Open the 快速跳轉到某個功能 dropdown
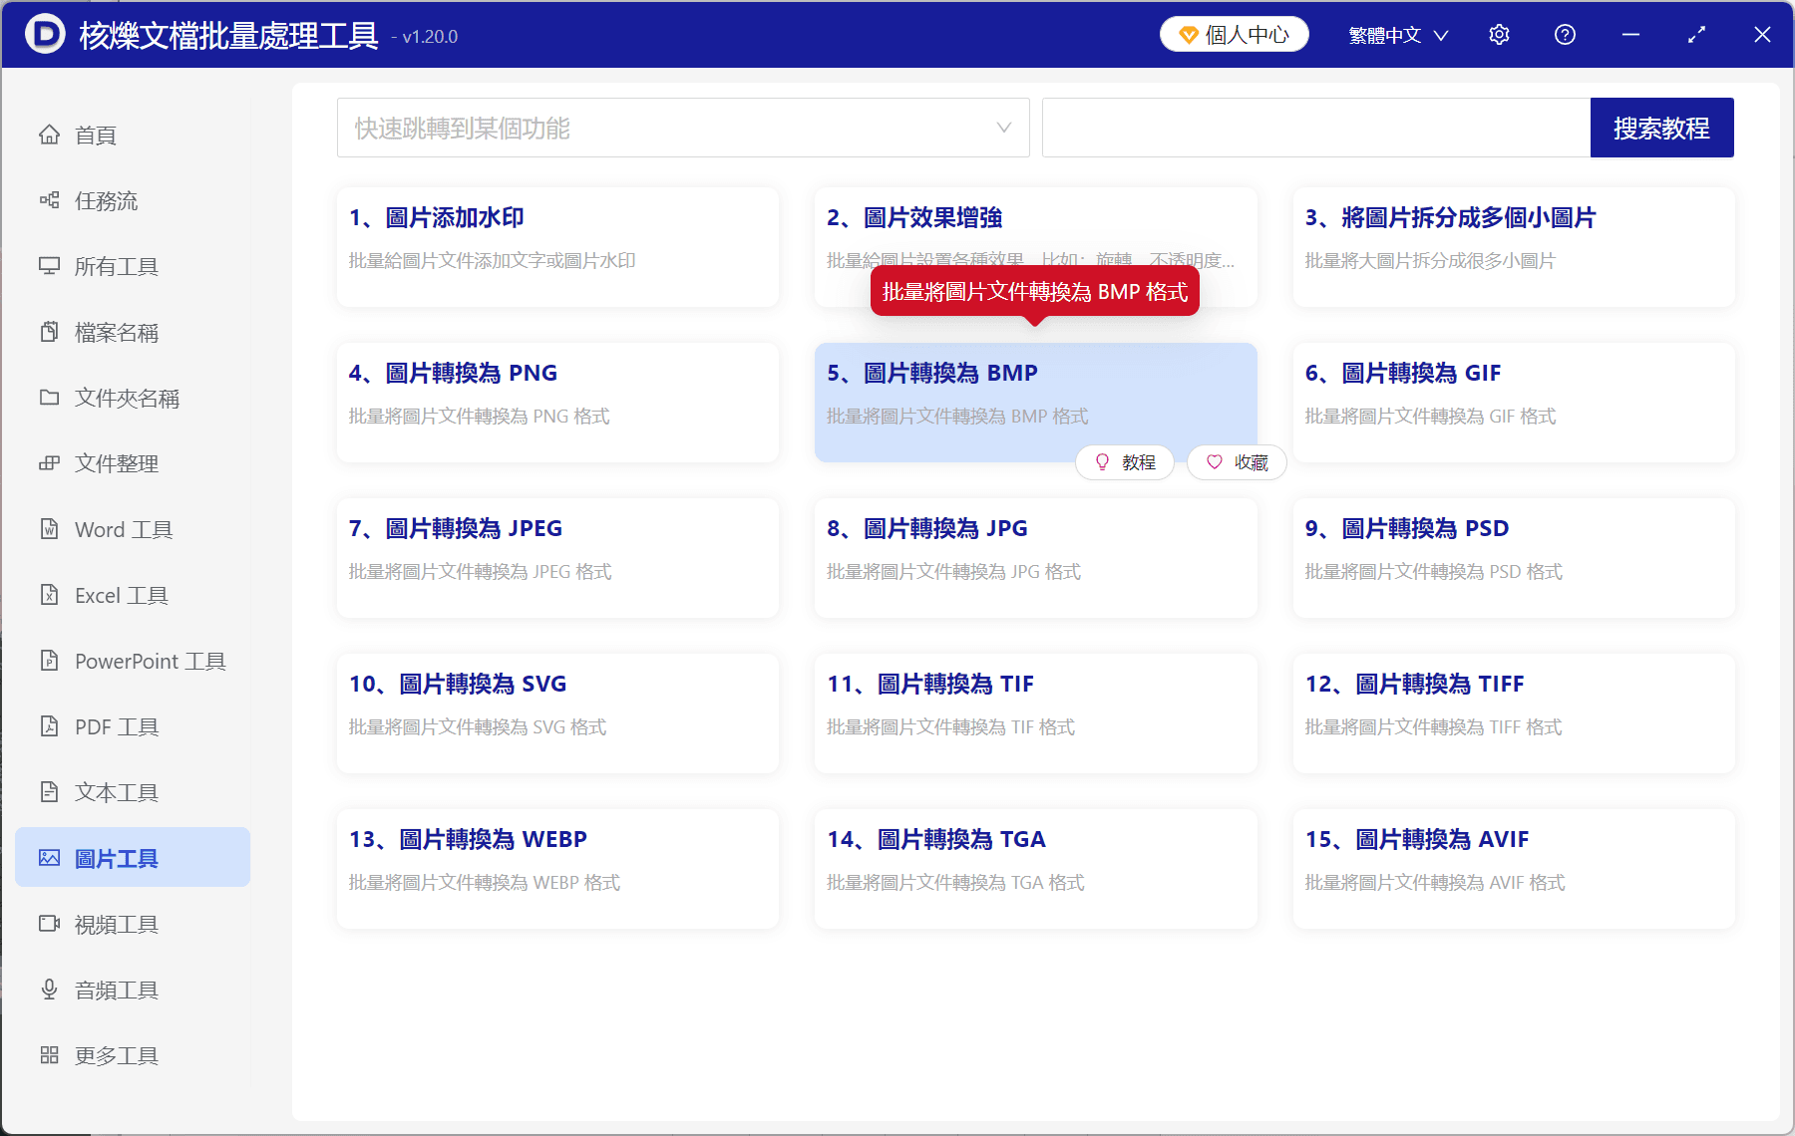The image size is (1795, 1136). (683, 128)
